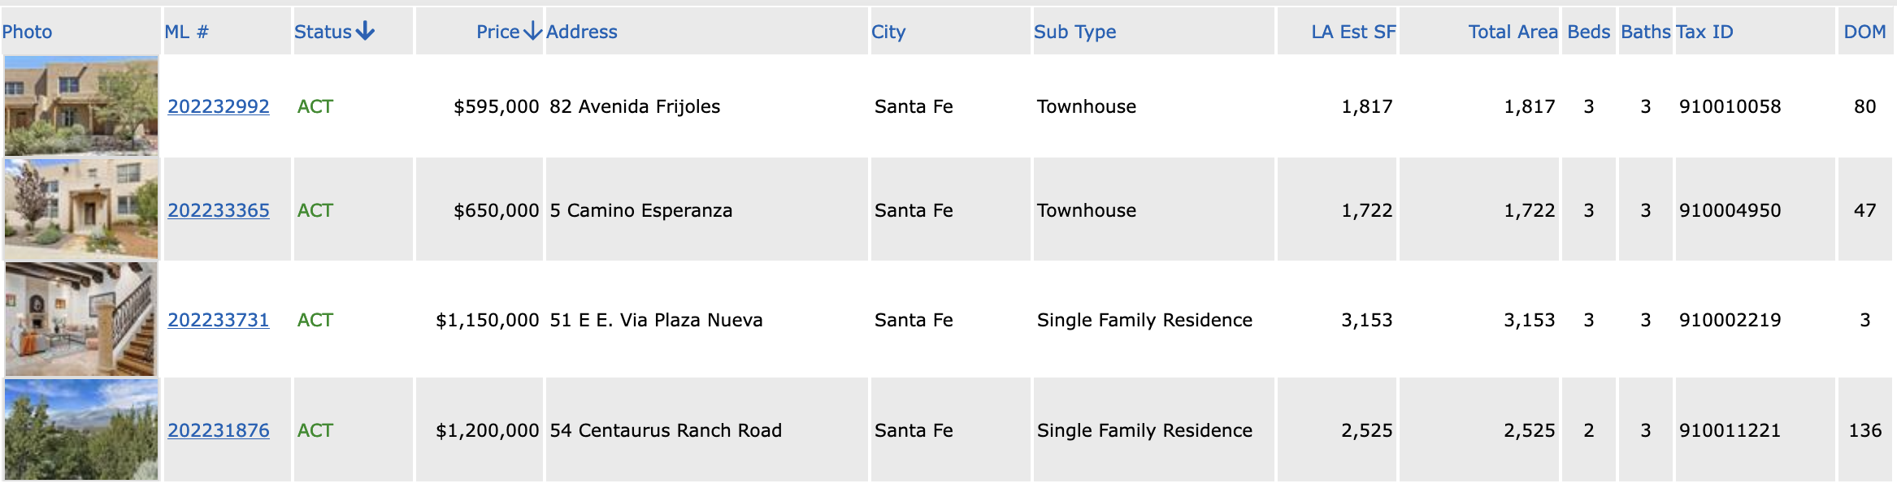The image size is (1897, 492).
Task: Sort by the Tax ID column header
Action: pos(1705,32)
